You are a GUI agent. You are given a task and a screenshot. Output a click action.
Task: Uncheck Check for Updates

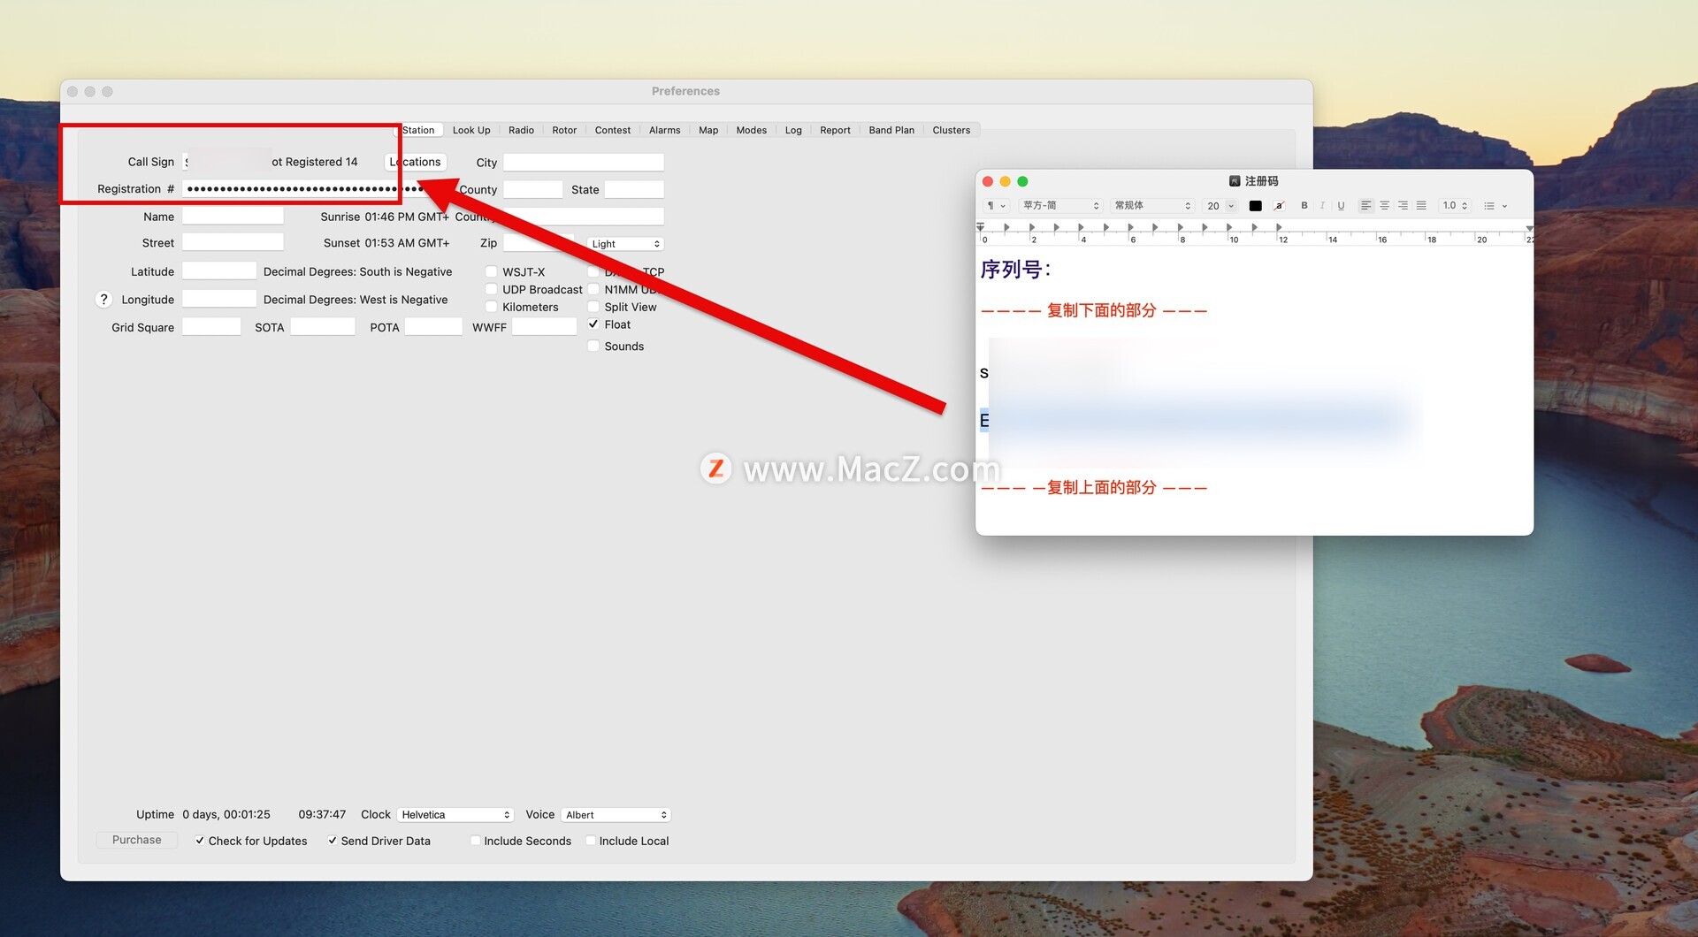pyautogui.click(x=200, y=841)
